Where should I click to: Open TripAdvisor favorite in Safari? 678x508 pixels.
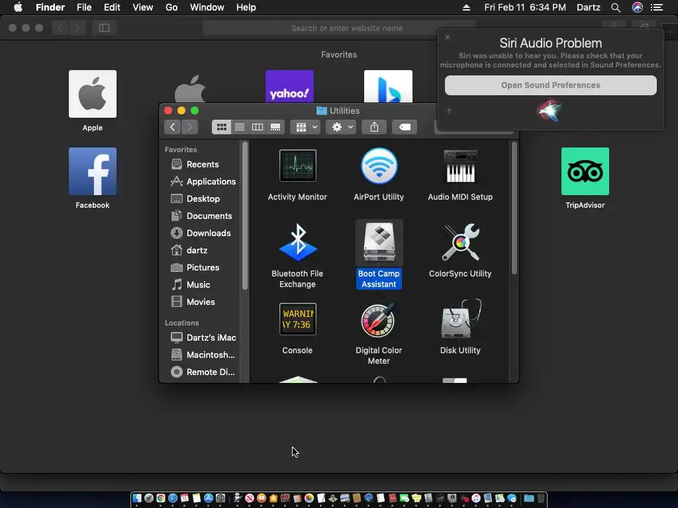coord(585,171)
